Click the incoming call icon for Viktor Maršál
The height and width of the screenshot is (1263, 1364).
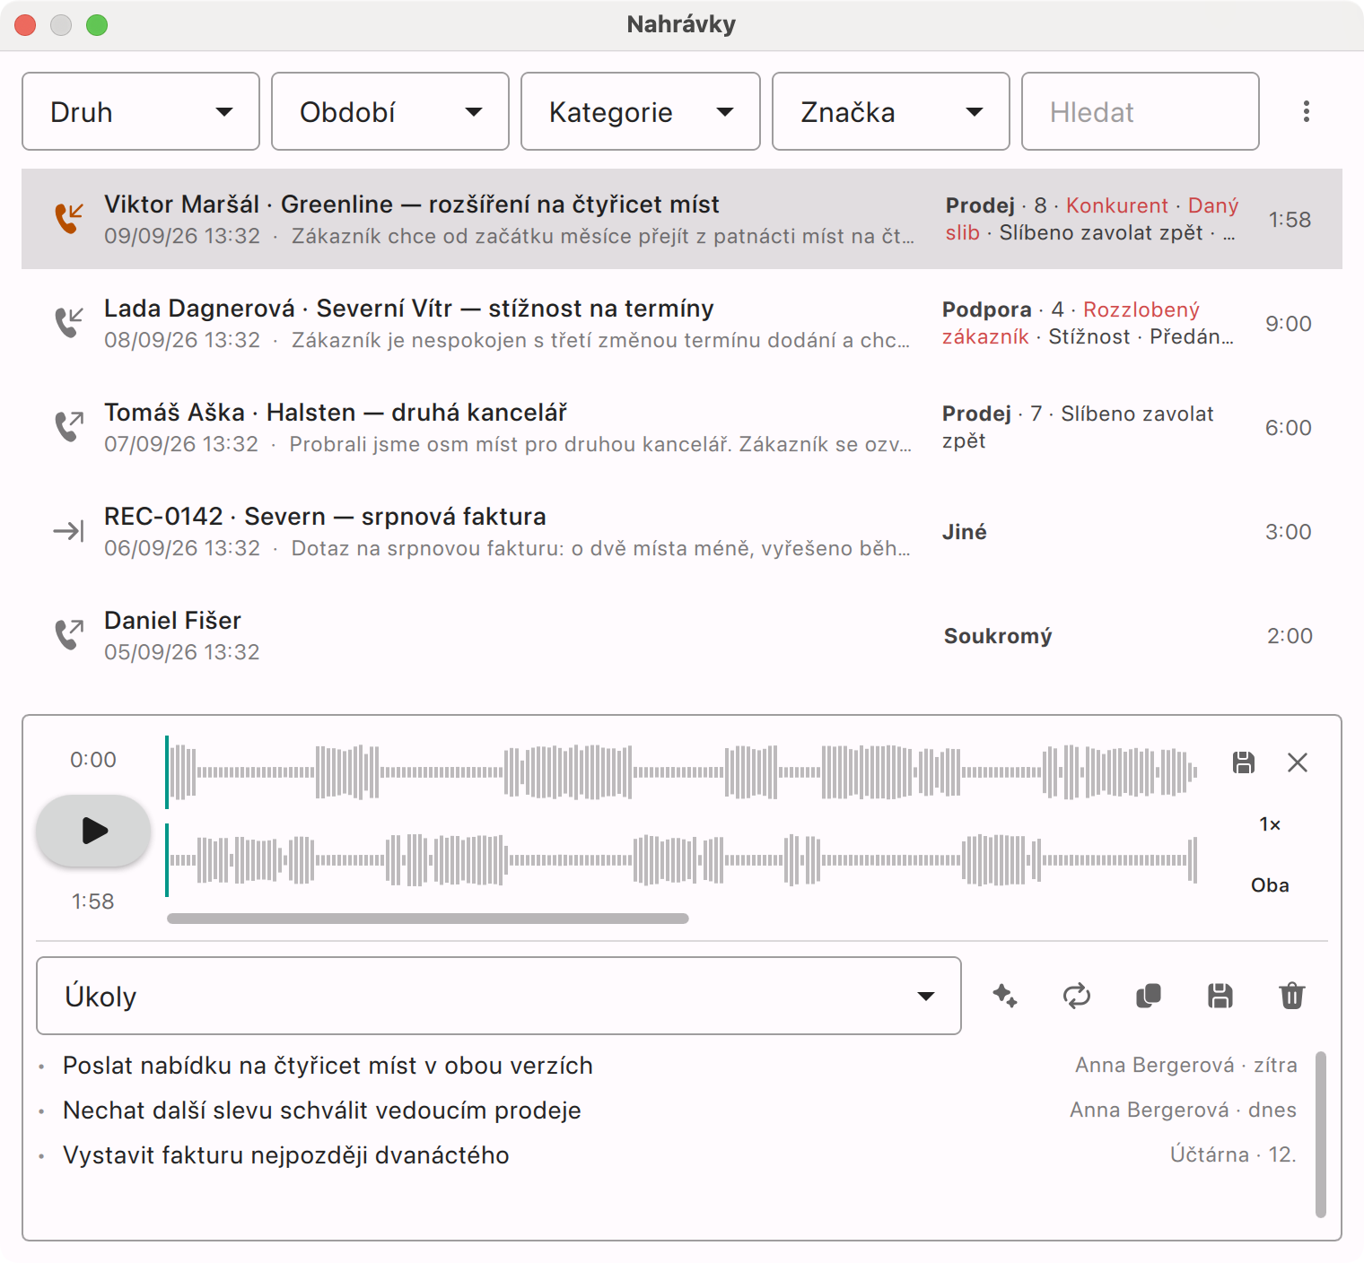coord(69,218)
